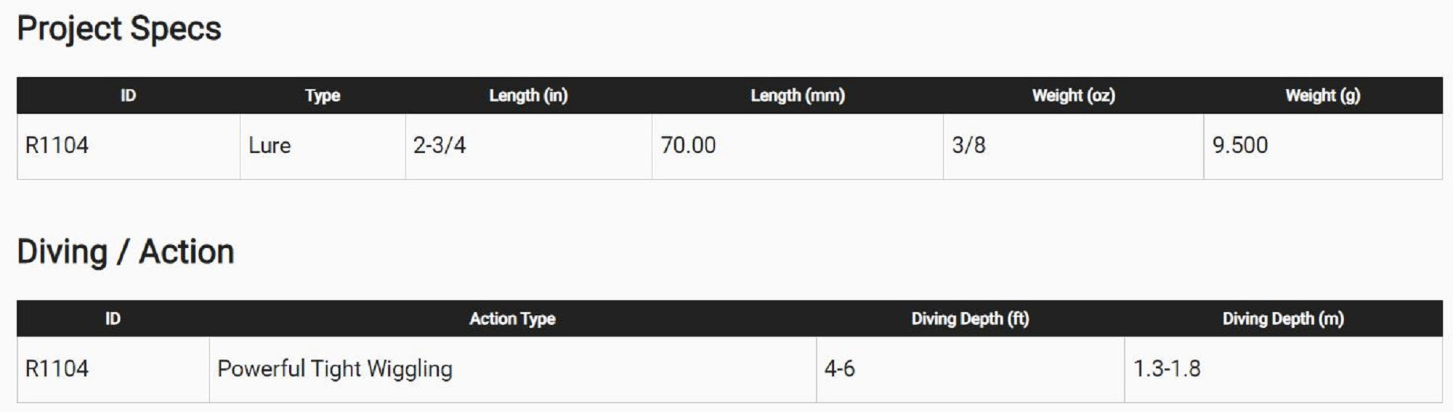
Task: Click the Lure type cell
Action: 270,146
